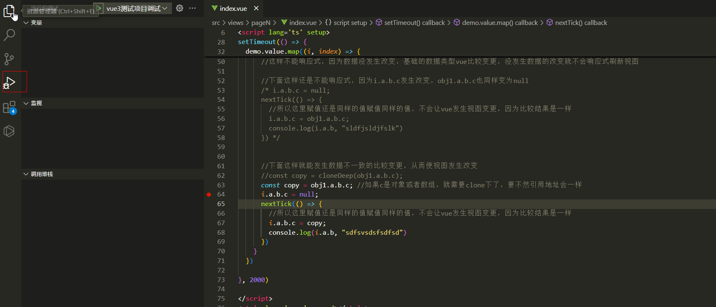Click the curly braces icon in breadcrumb
The height and width of the screenshot is (307, 716).
pyautogui.click(x=328, y=22)
